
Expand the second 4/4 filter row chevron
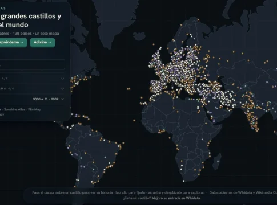coord(62,89)
